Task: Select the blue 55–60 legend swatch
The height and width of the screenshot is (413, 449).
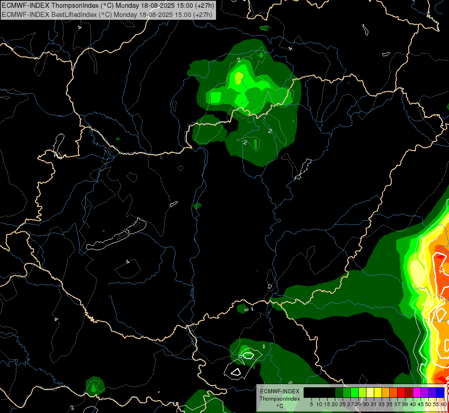Action: pyautogui.click(x=440, y=392)
